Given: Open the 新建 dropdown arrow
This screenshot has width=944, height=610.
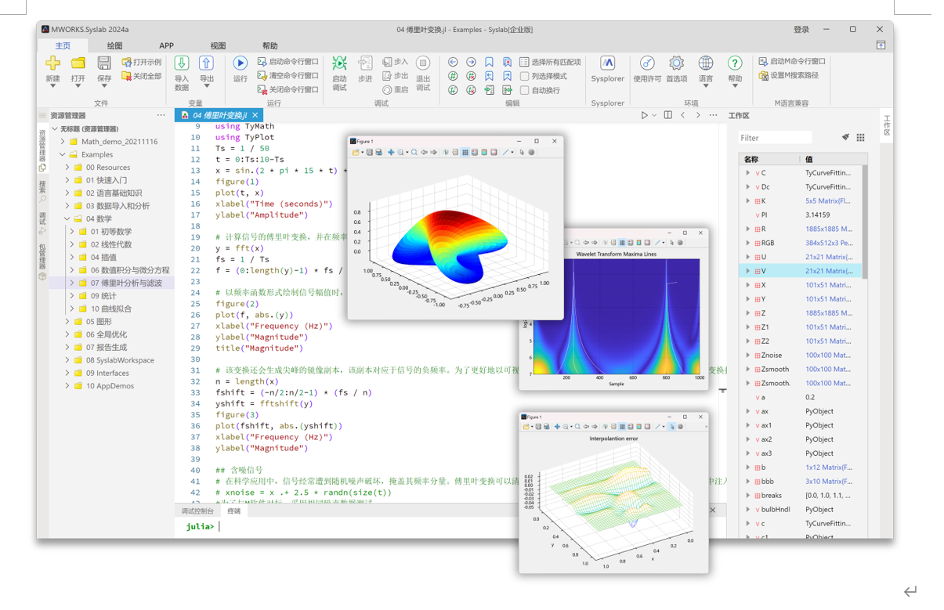Looking at the screenshot, I should point(52,86).
